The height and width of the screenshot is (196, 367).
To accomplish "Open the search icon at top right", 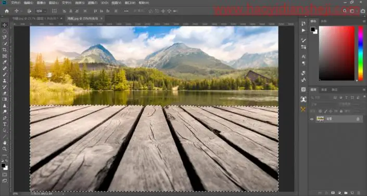I will coord(345,11).
